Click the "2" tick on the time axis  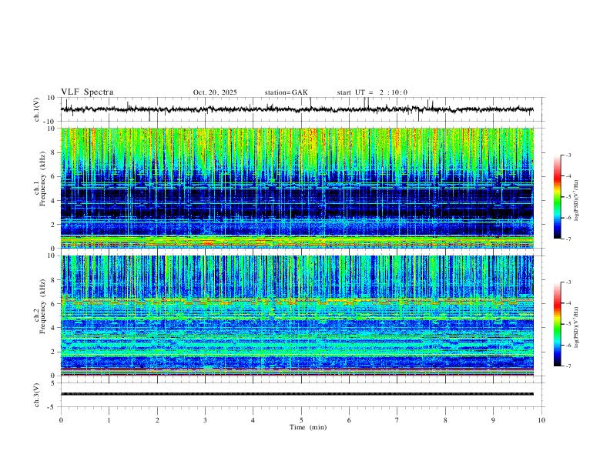157,420
